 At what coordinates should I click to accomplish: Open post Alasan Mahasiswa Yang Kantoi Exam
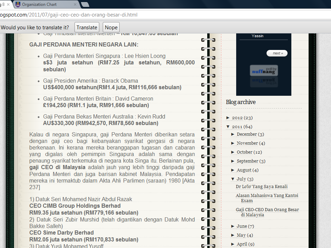tap(267, 198)
